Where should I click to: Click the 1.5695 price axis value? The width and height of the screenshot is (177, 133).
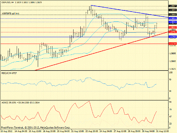(x=173, y=54)
